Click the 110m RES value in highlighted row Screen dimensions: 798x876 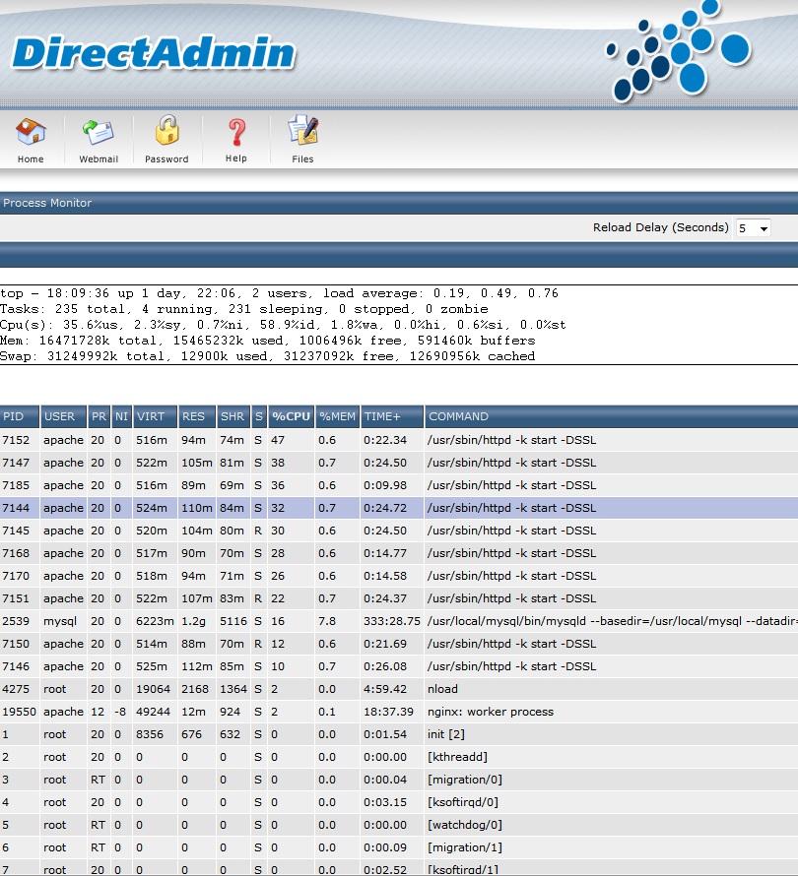pyautogui.click(x=197, y=508)
